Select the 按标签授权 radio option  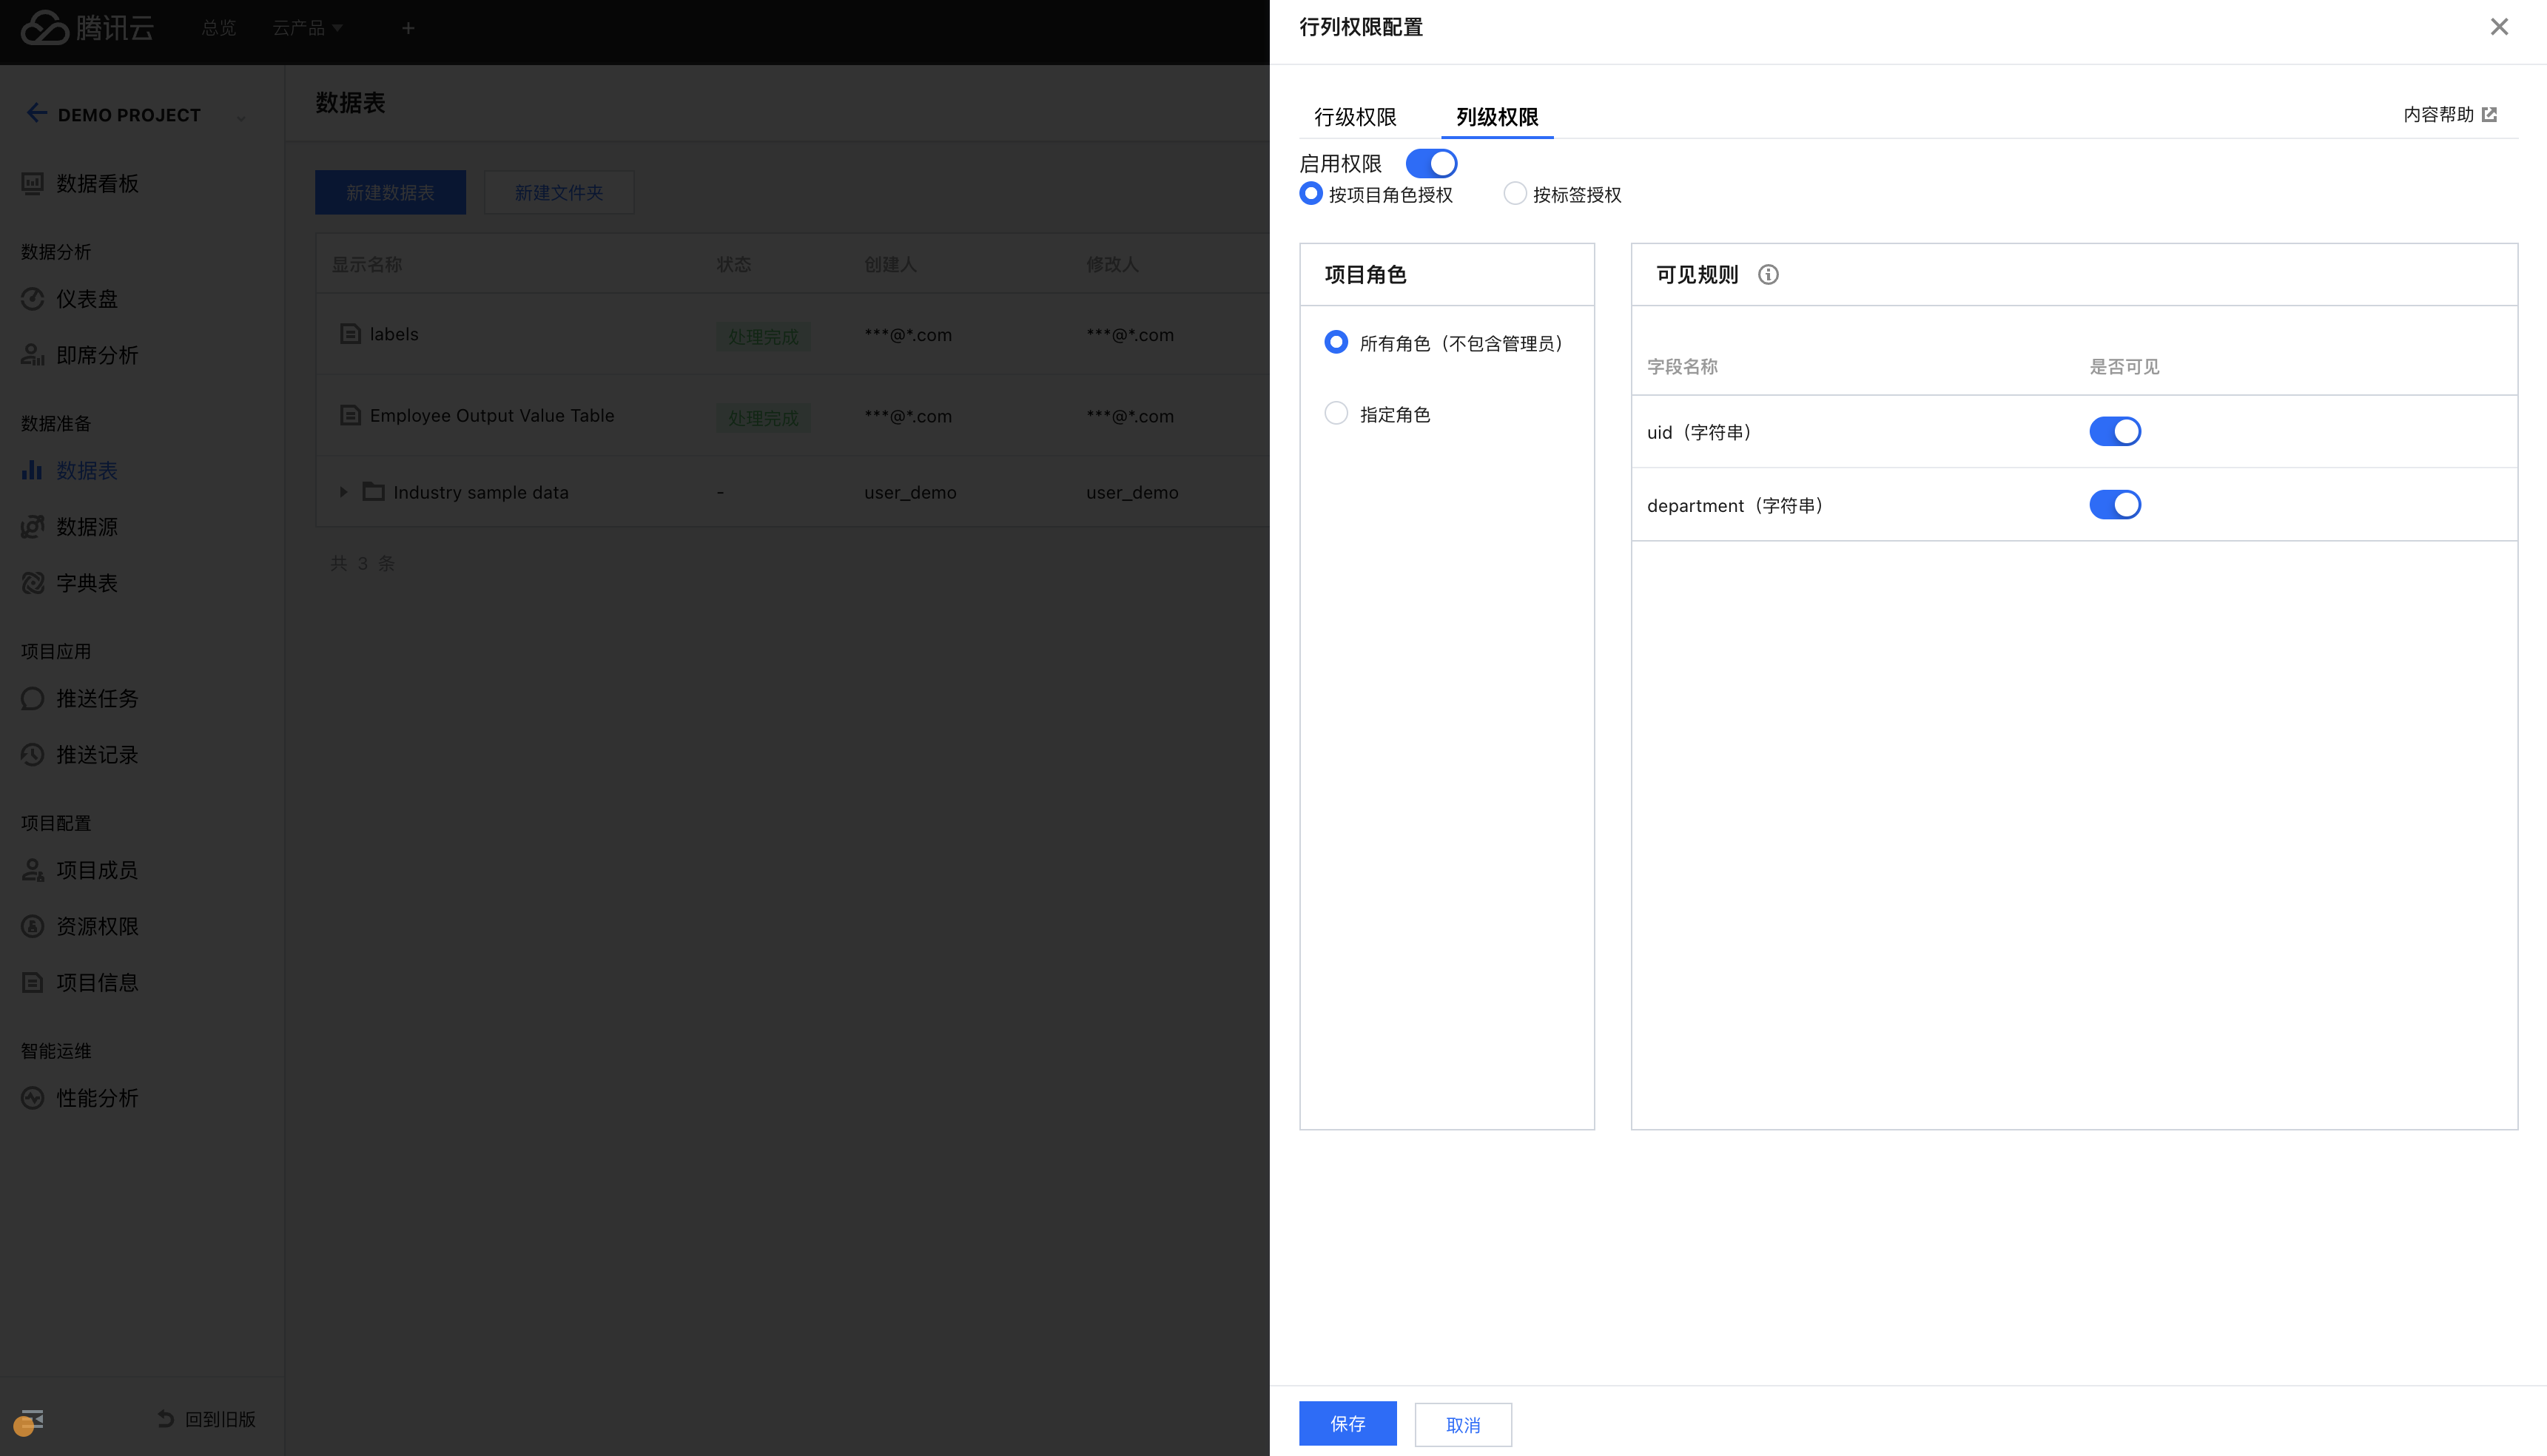1515,194
